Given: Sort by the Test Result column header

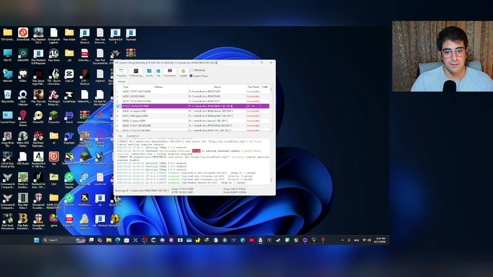Looking at the screenshot, I should pyautogui.click(x=253, y=87).
